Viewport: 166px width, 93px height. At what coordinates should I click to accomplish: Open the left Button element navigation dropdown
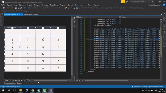coord(97,17)
